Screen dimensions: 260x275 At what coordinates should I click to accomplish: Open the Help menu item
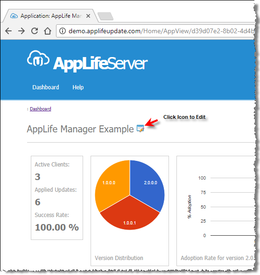tap(78, 87)
